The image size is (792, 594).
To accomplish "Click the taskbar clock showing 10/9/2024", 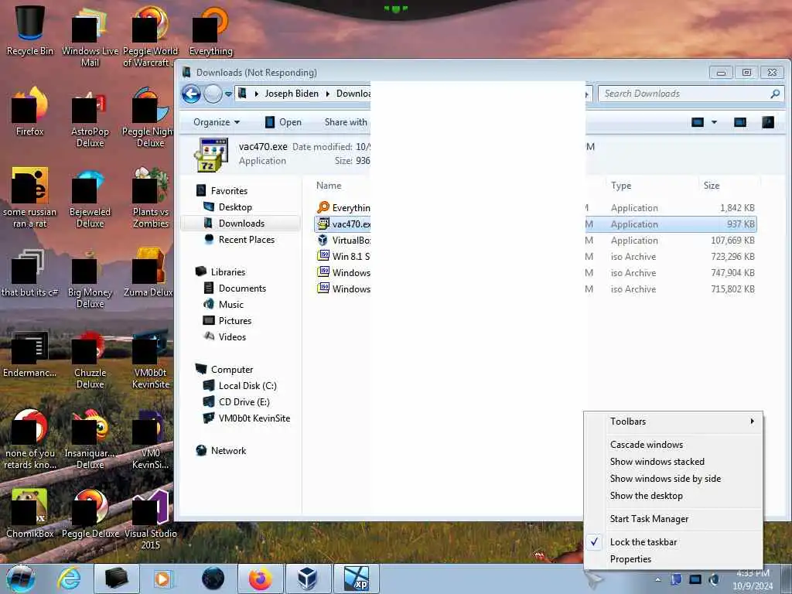I will click(753, 580).
